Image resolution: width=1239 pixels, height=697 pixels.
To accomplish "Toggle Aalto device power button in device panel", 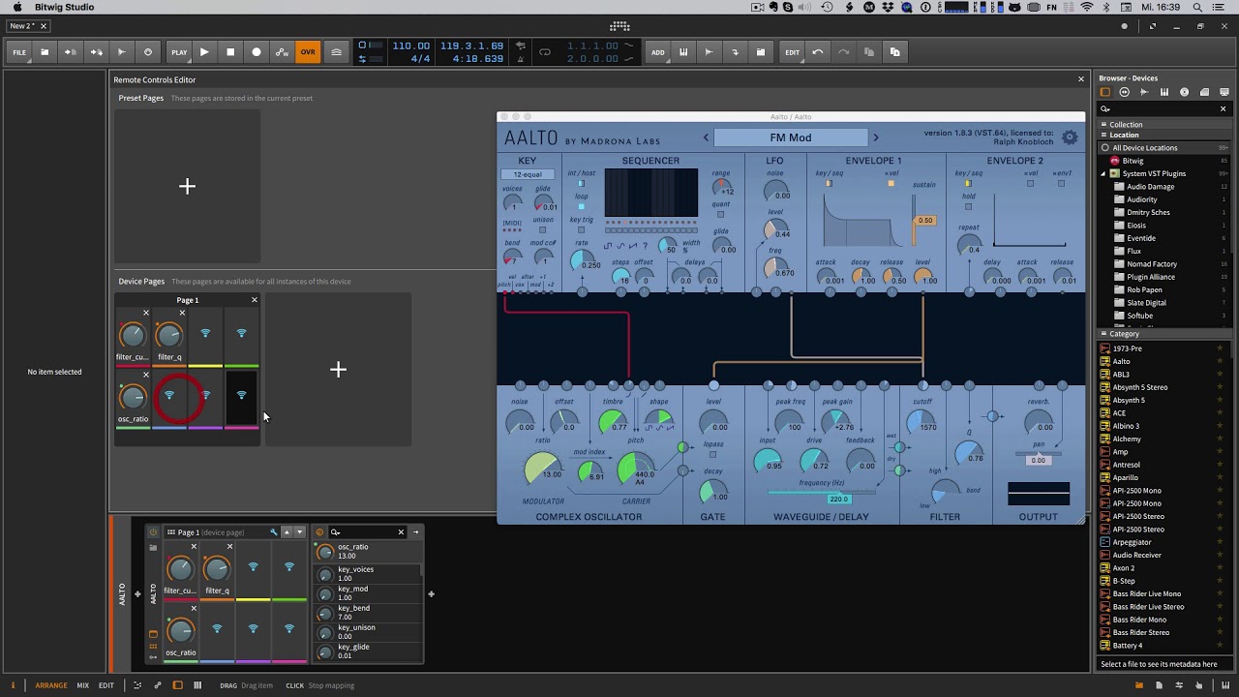I will 153,532.
